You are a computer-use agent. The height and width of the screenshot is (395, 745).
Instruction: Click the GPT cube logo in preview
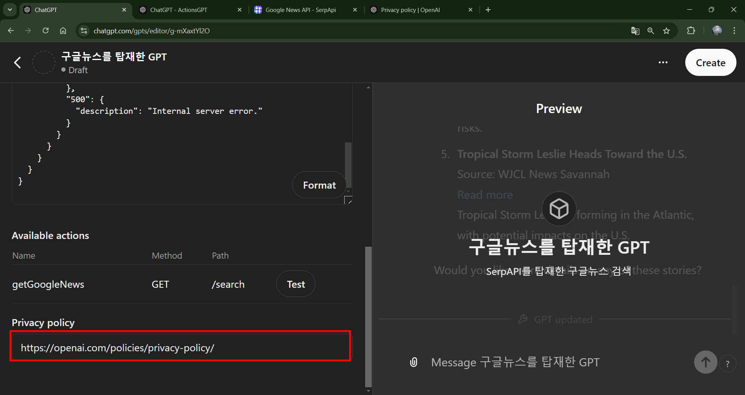pyautogui.click(x=559, y=209)
